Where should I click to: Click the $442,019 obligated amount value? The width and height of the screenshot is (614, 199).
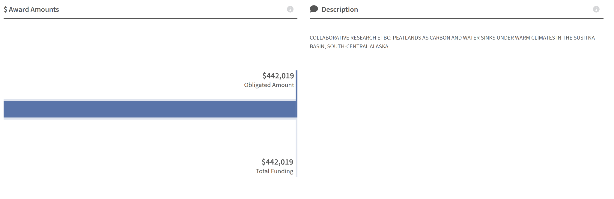278,76
